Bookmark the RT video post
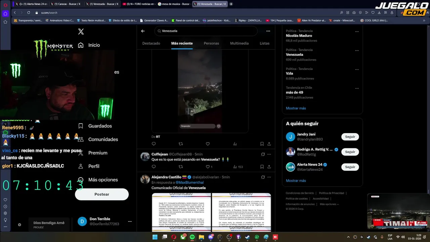 pyautogui.click(x=262, y=144)
